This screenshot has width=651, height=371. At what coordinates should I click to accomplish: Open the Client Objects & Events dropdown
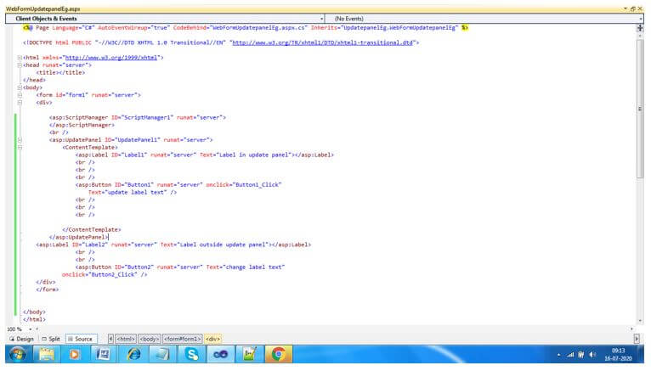(165, 19)
